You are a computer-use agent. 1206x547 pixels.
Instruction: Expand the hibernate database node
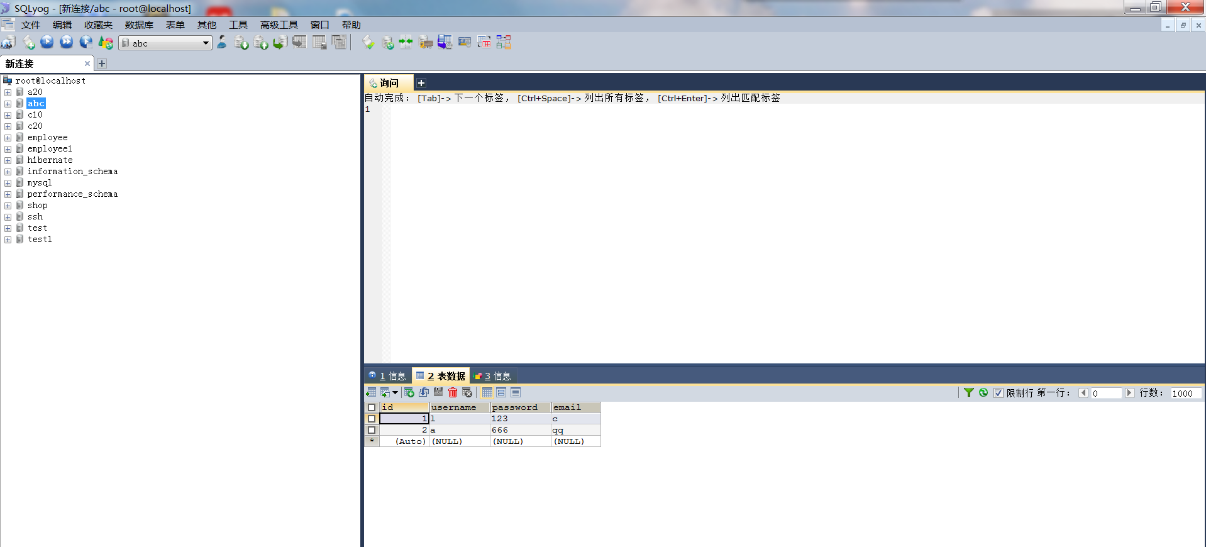[8, 160]
